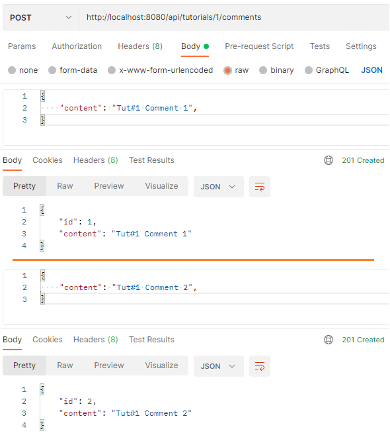View Raw format in first response
This screenshot has height=437, width=390.
tap(65, 186)
